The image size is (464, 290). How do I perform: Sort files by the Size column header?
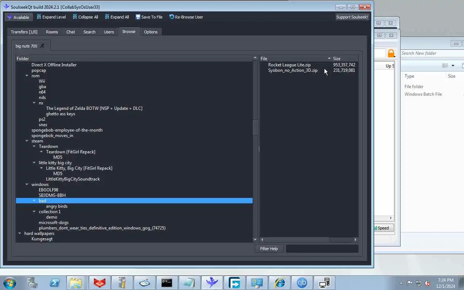tap(345, 58)
